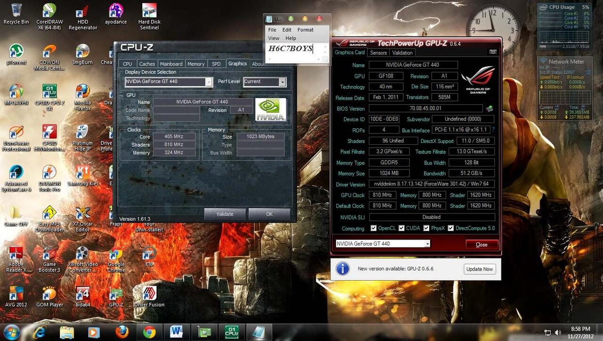Screen dimensions: 603x341
Task: Launch Platinum Hide IP shortcut
Action: [82, 138]
